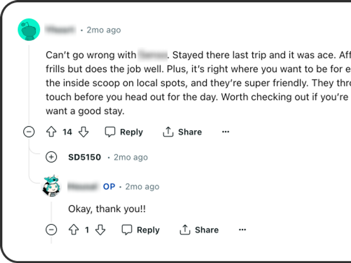This screenshot has width=351, height=263.
Task: Click the OP reply's "2mo ago" timestamp
Action: pos(142,187)
